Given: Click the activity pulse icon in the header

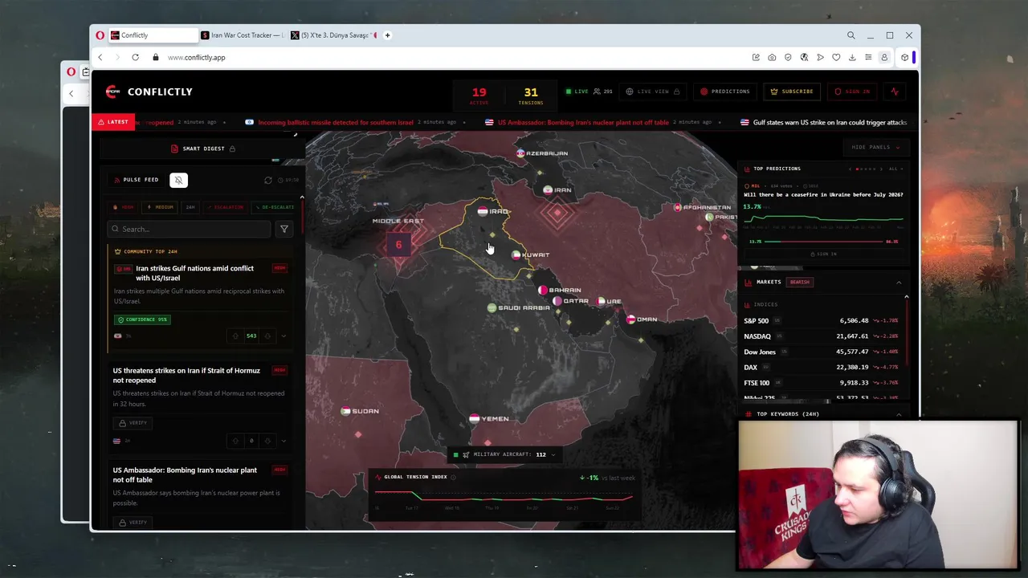Looking at the screenshot, I should pos(895,92).
